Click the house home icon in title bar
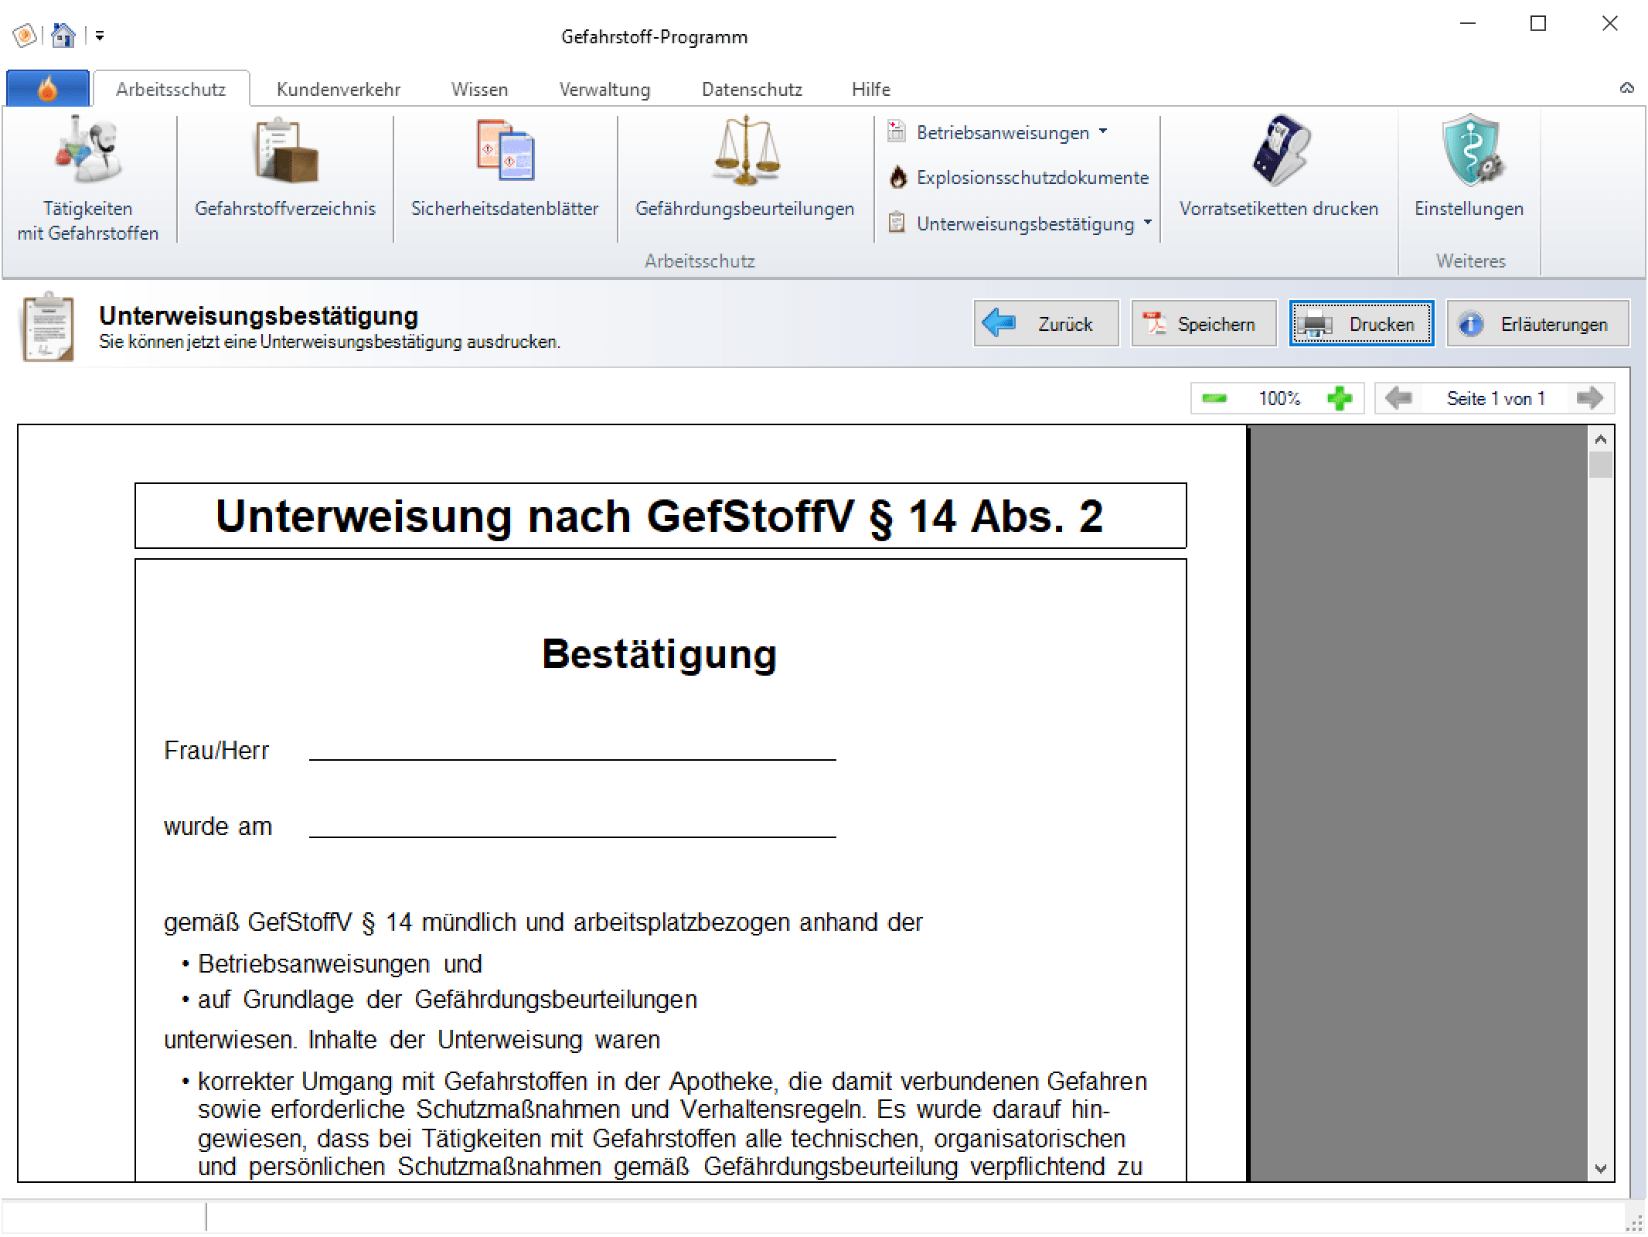The height and width of the screenshot is (1237, 1648). [63, 36]
